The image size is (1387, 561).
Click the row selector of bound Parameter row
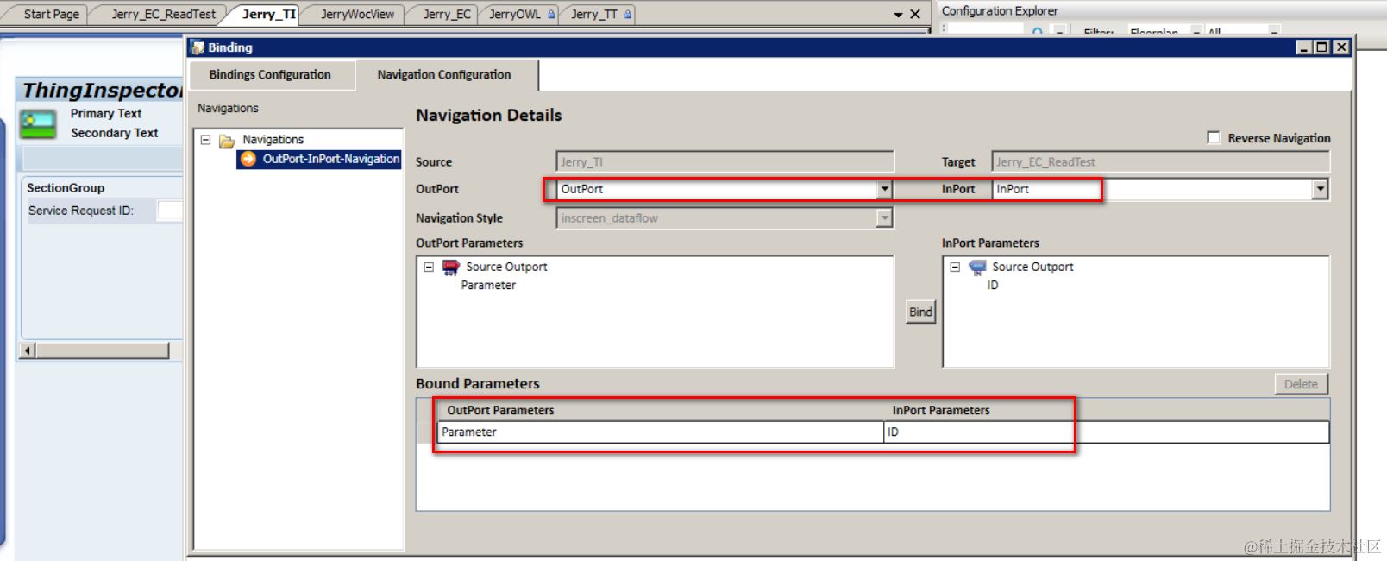coord(427,432)
